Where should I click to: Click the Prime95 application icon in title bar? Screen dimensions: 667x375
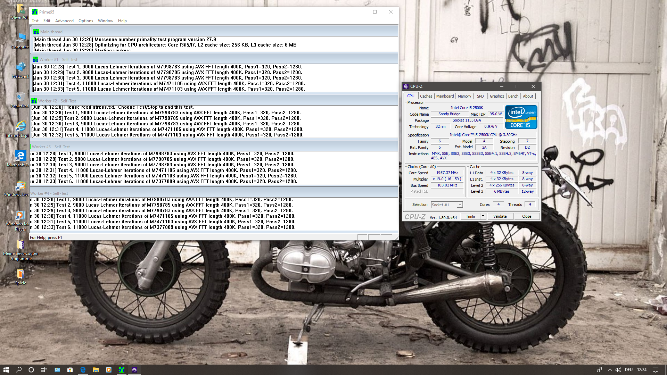click(35, 12)
